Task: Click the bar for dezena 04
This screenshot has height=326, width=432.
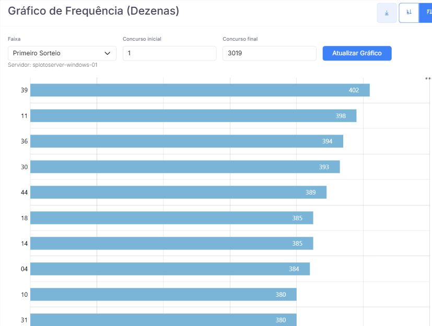Action: click(x=170, y=269)
